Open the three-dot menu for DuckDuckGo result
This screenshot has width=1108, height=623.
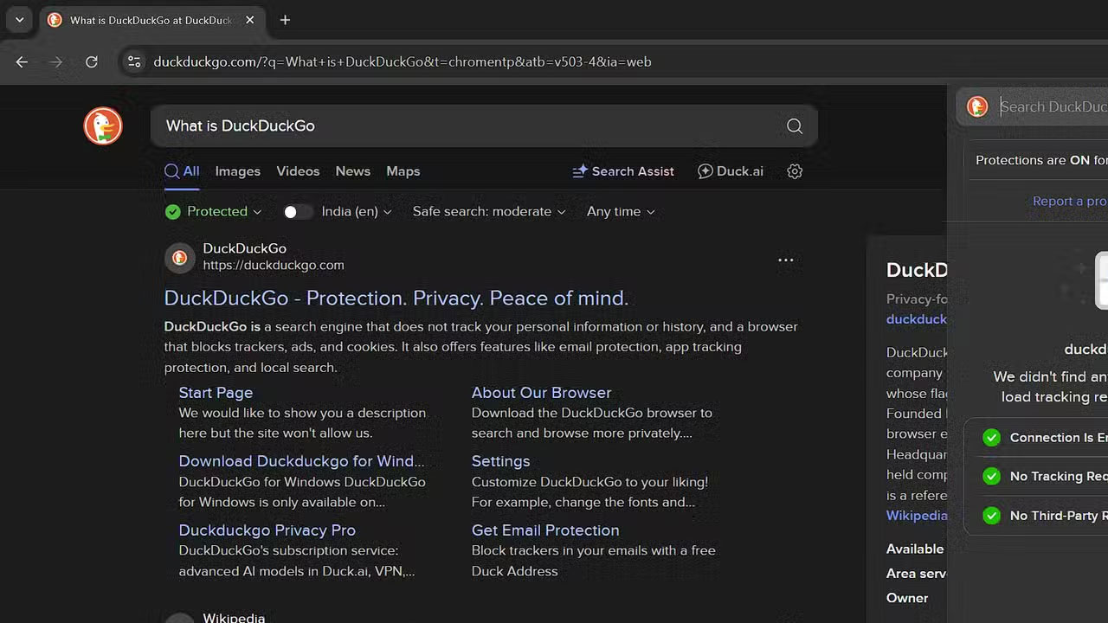click(x=785, y=260)
